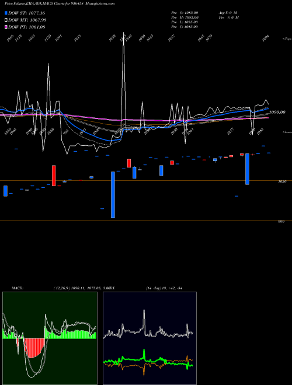292x385 pixels.
Task: Click the 1094 top price label
Action: click(x=265, y=38)
